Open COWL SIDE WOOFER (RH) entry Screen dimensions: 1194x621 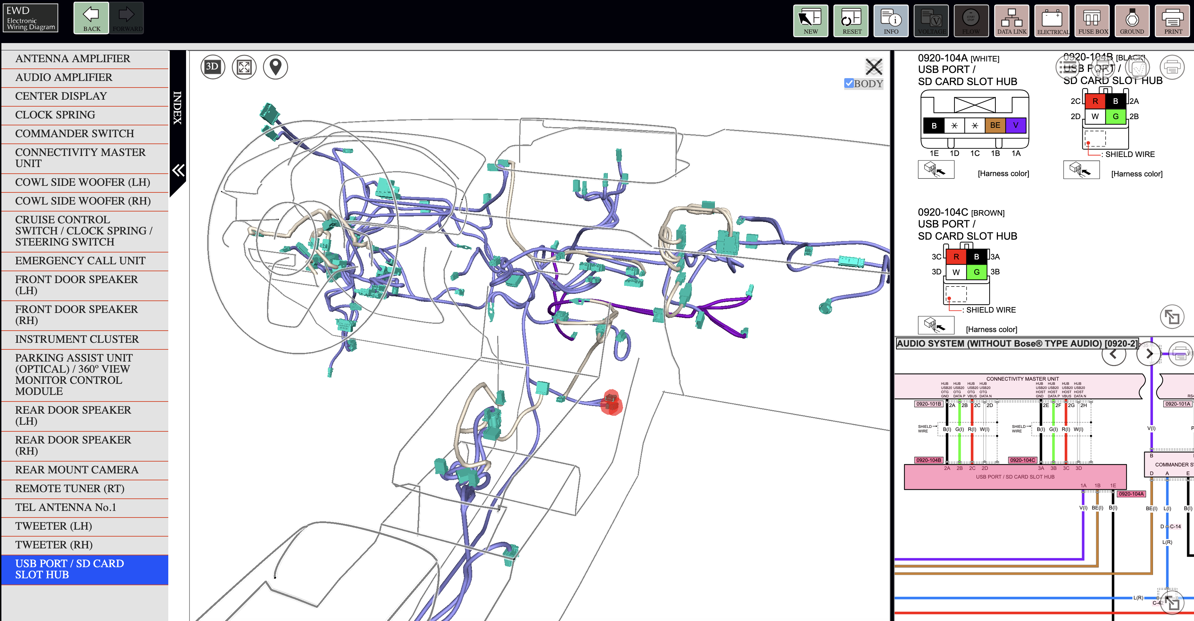85,201
